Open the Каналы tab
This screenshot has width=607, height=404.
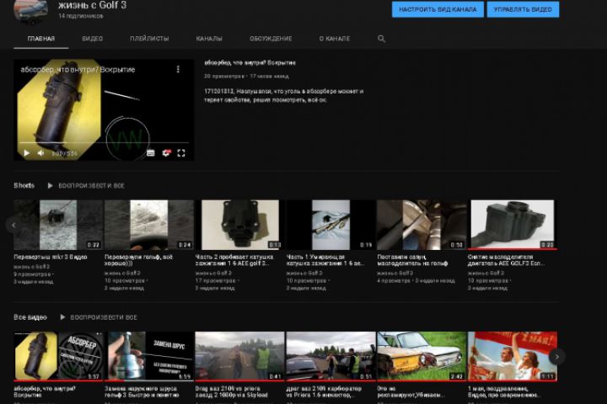click(209, 39)
